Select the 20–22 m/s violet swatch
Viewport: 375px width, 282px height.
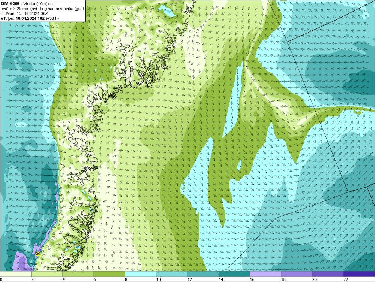[x=328, y=274]
